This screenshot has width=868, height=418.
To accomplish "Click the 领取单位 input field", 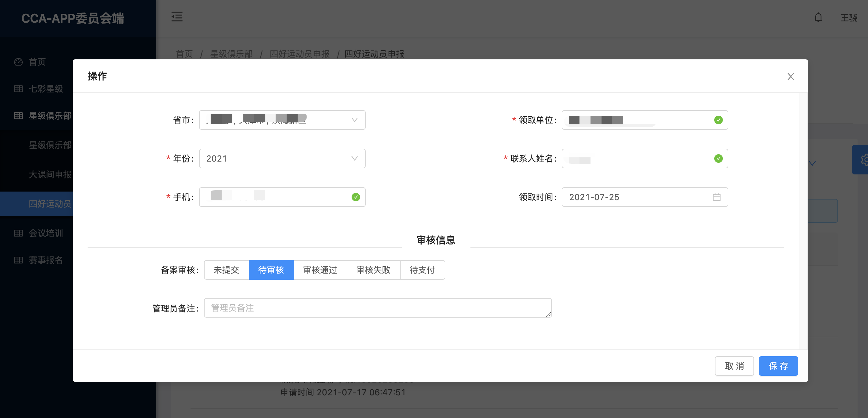I will coord(645,120).
